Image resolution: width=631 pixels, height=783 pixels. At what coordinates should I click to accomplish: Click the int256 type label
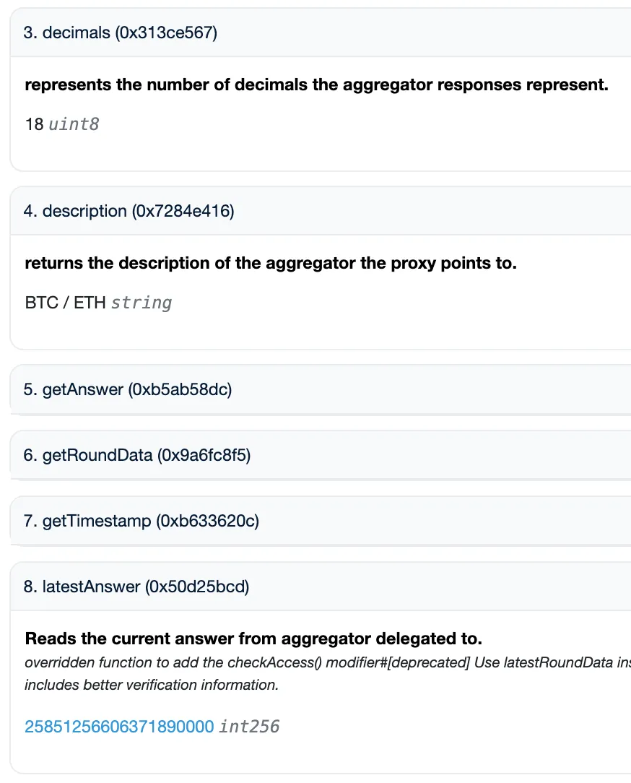click(249, 726)
